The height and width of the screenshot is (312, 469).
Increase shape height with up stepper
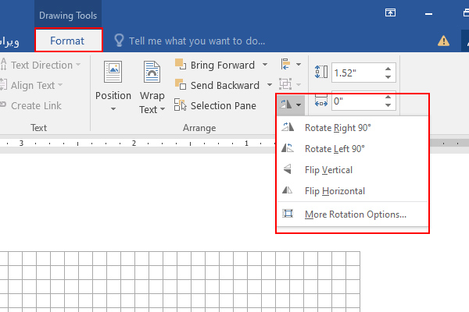tap(388, 69)
